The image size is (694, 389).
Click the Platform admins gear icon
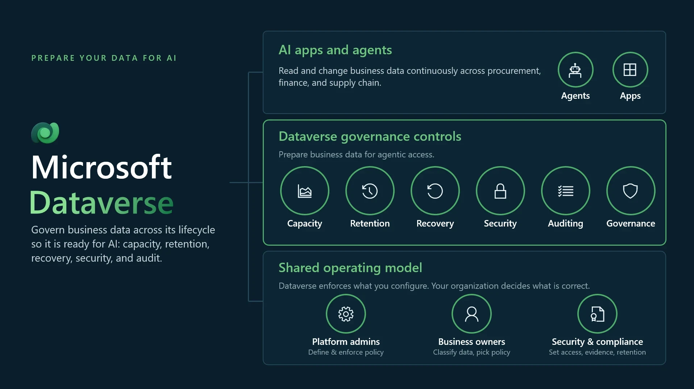point(346,314)
